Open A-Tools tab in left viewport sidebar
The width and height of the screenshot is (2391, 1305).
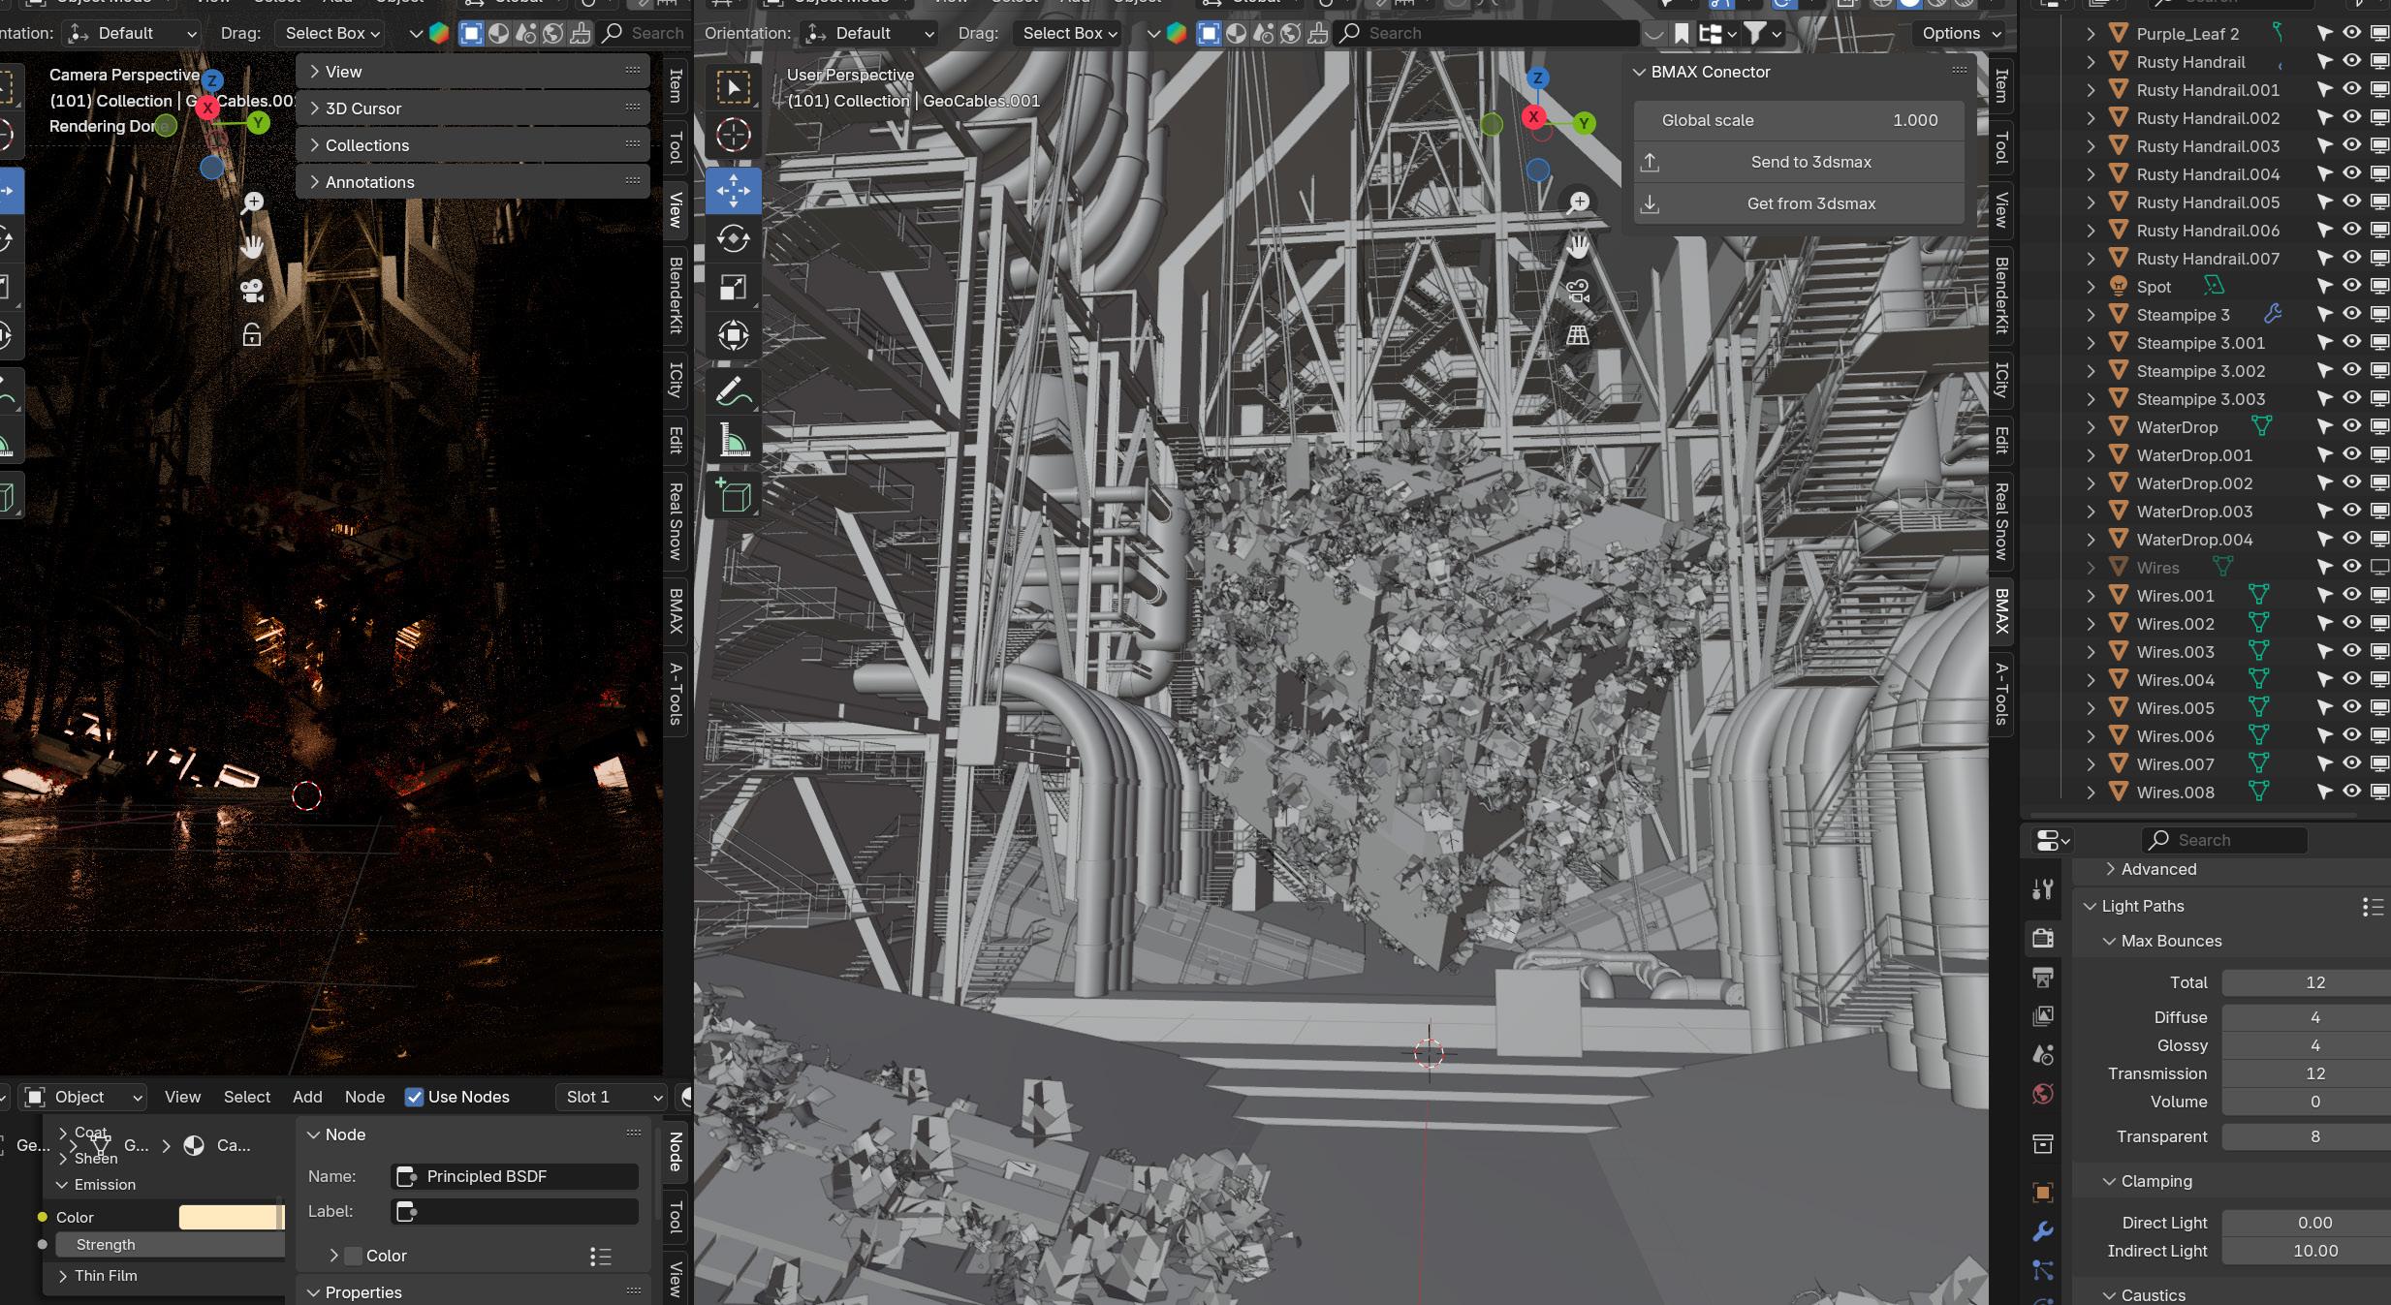[x=676, y=694]
